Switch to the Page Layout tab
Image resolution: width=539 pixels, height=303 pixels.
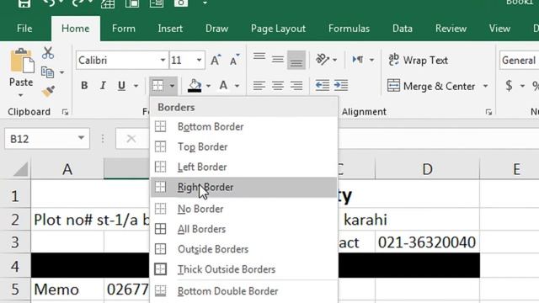278,29
